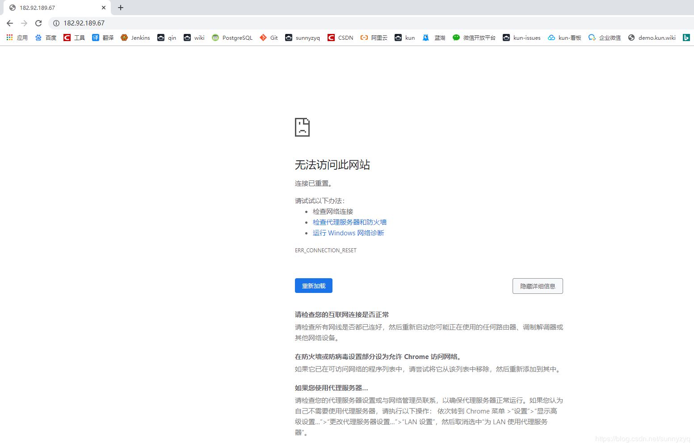Open the 企业微信 bookmark
This screenshot has height=447, width=694.
[x=604, y=38]
